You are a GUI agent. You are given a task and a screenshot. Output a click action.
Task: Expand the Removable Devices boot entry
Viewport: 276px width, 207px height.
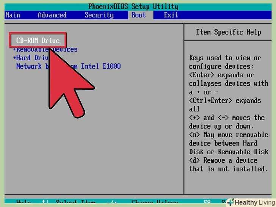coord(45,50)
